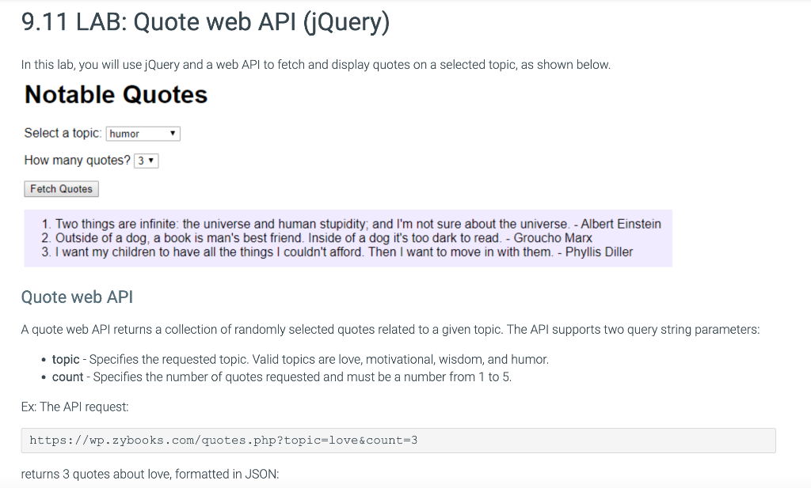Click the bold topic parameter bullet text
The image size is (811, 488).
click(x=64, y=359)
